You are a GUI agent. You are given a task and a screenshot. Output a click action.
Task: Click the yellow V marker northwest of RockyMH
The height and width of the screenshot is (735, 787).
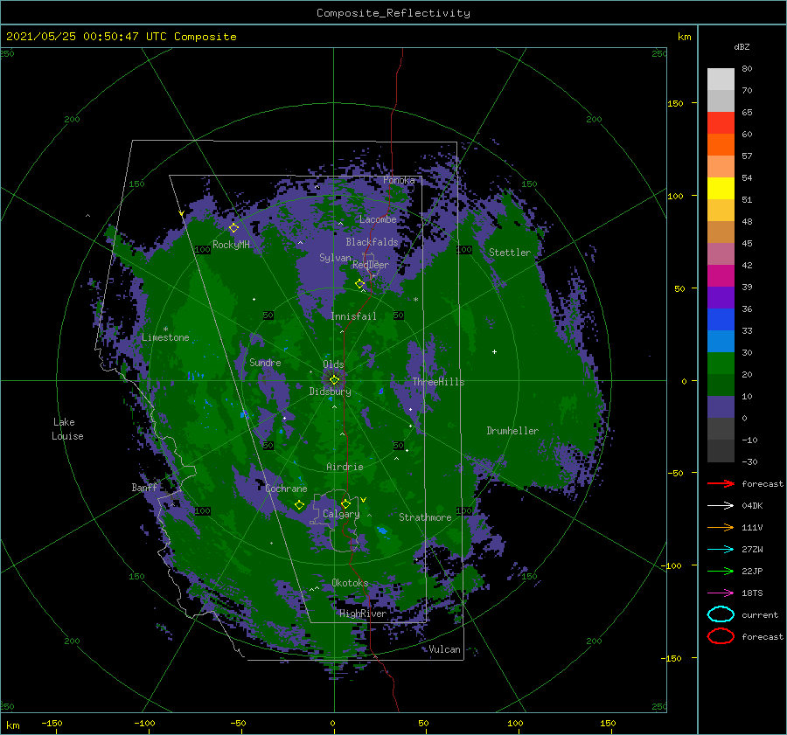(182, 214)
